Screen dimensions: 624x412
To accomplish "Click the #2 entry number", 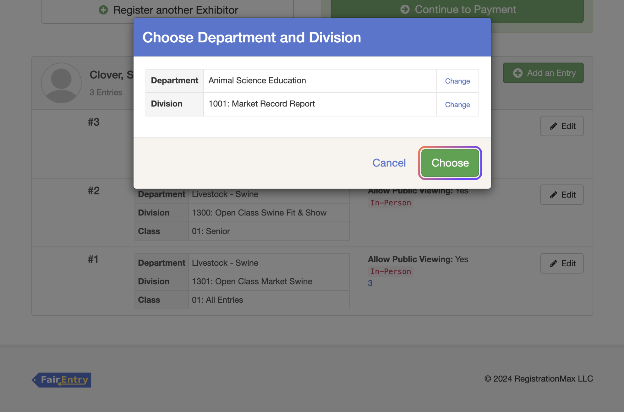I will [x=94, y=191].
